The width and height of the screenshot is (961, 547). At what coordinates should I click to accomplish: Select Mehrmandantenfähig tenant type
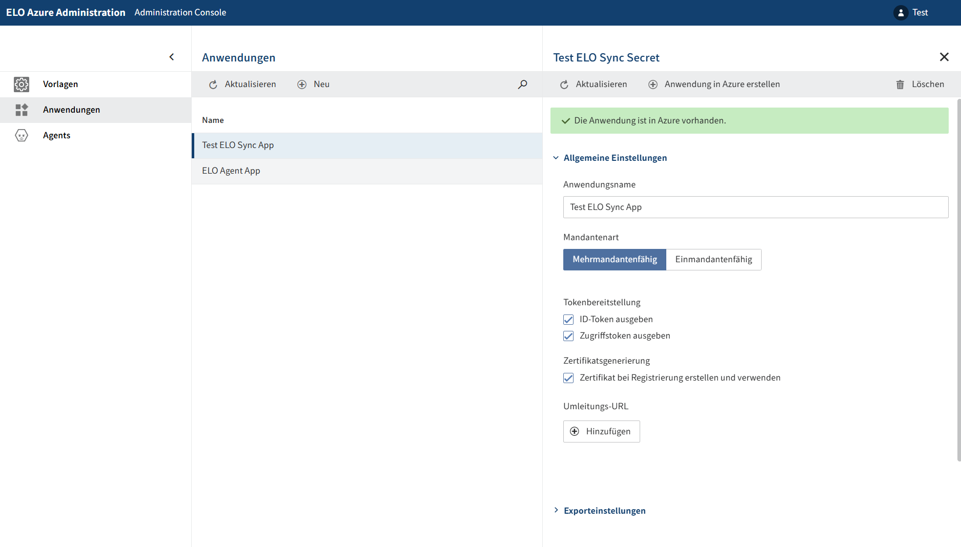[615, 260]
